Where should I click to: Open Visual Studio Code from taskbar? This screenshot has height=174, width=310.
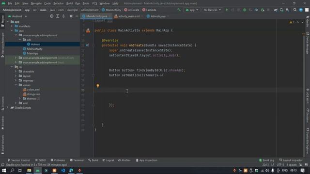click(63, 170)
